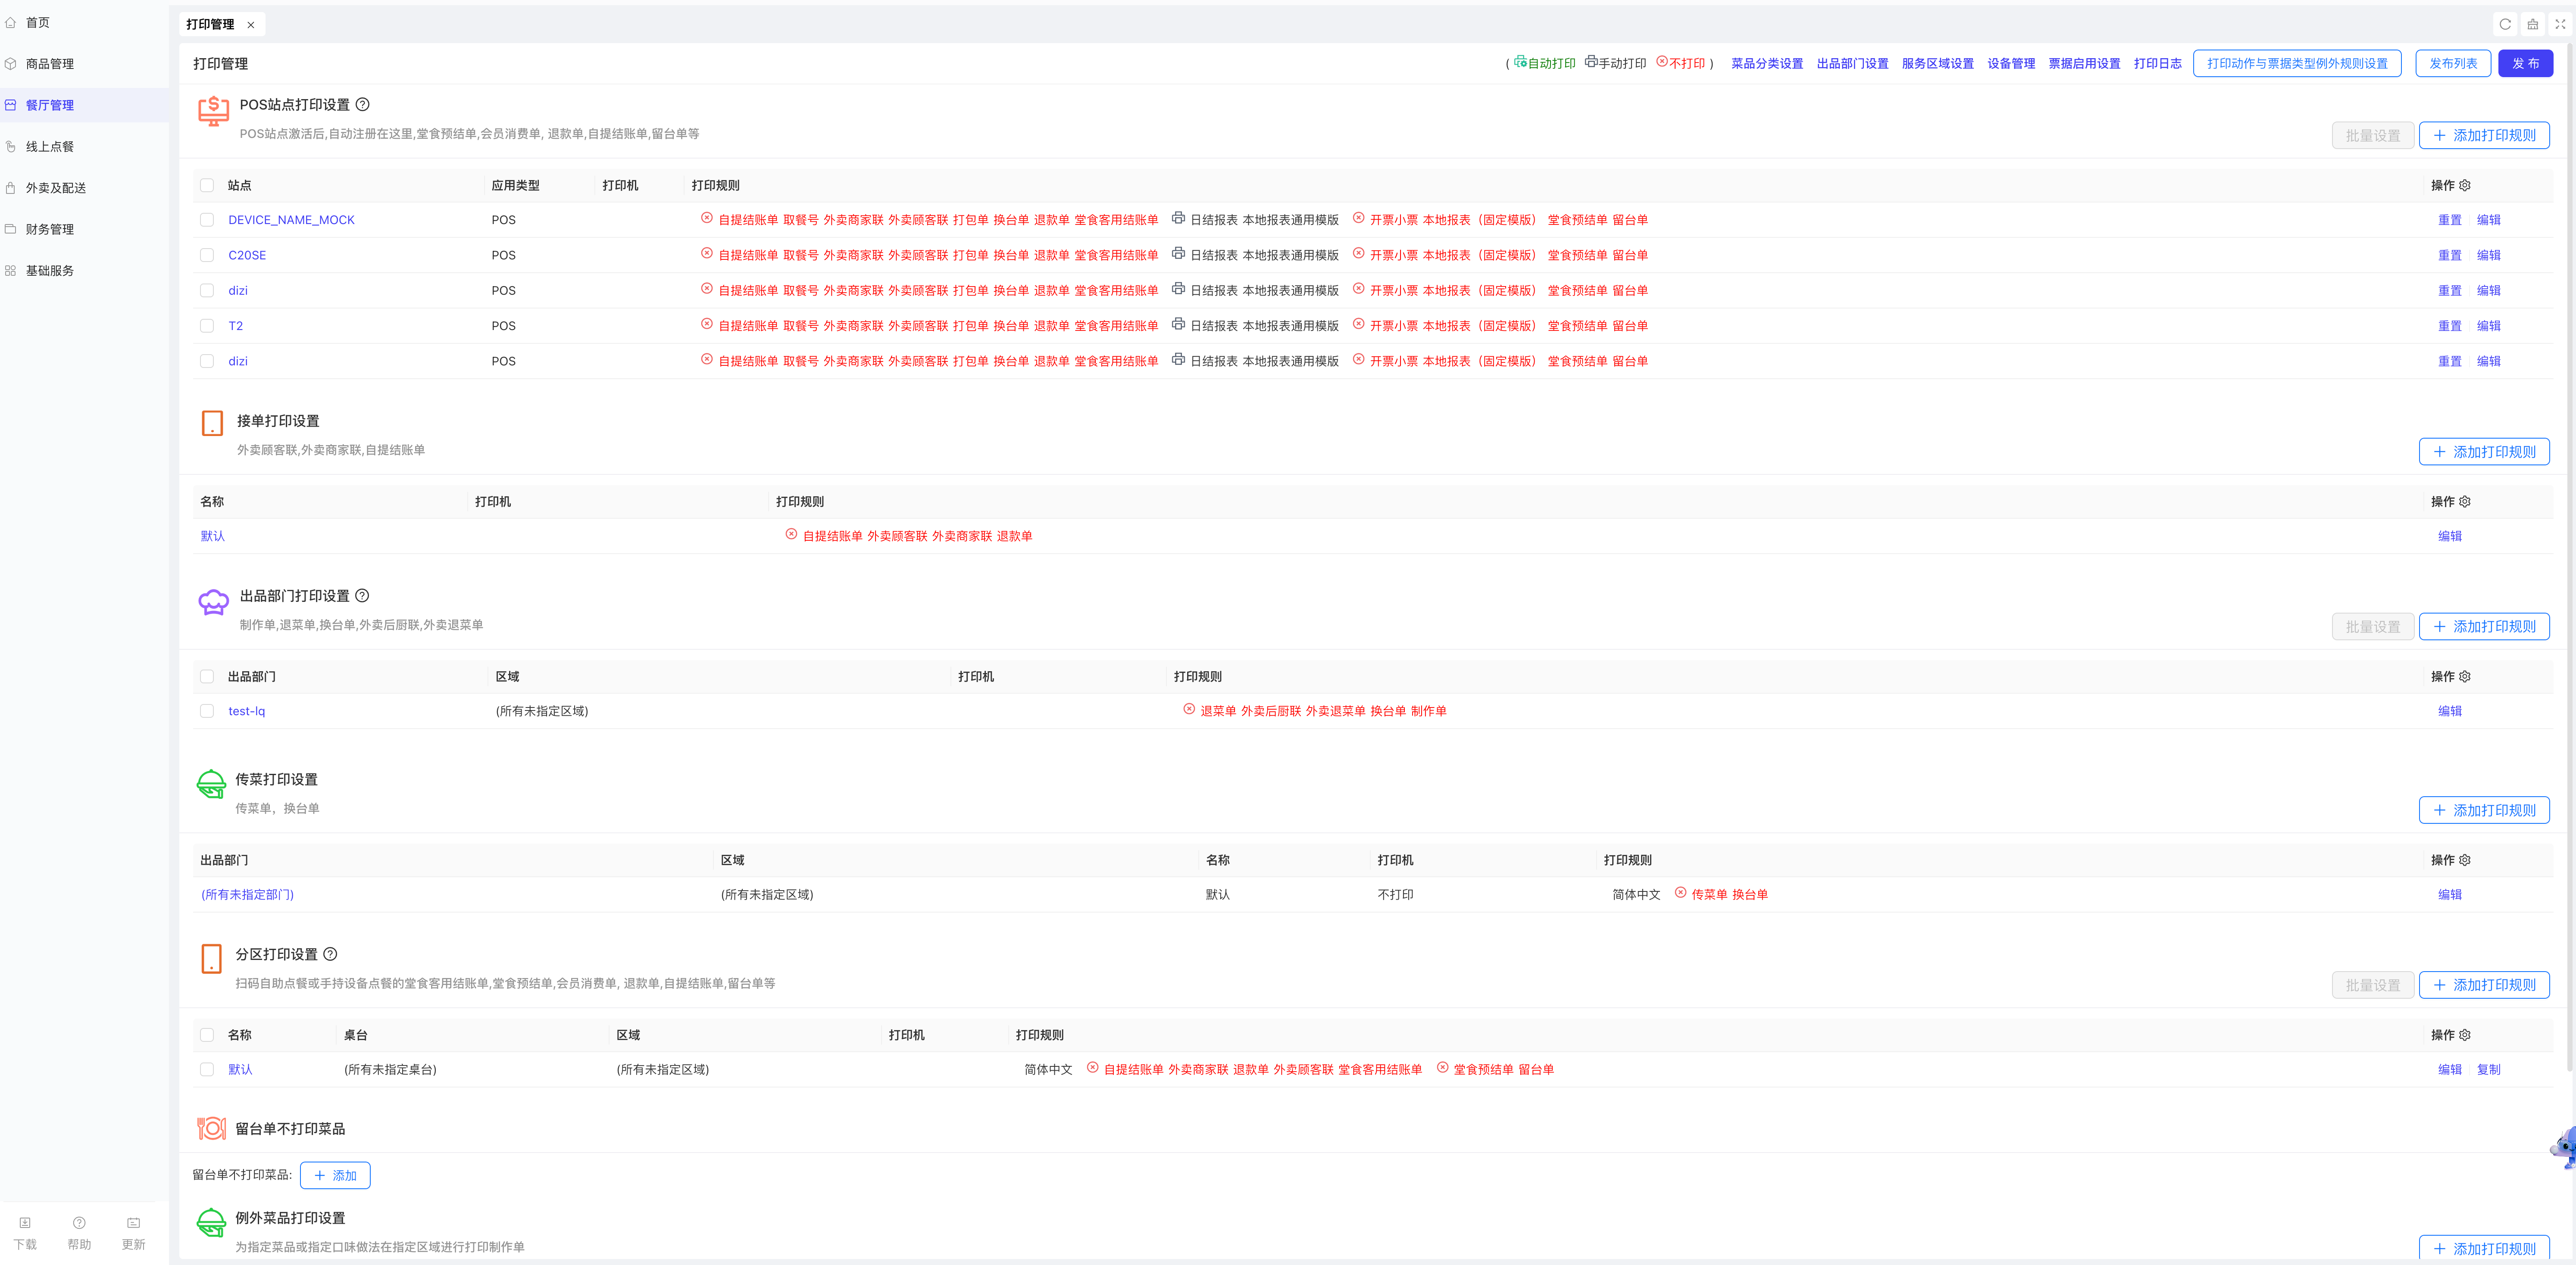Image resolution: width=2576 pixels, height=1265 pixels.
Task: Open the 财务管理 menu item
Action: [50, 229]
